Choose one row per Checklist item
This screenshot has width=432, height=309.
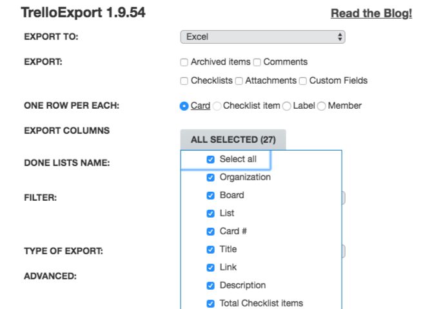(x=217, y=106)
